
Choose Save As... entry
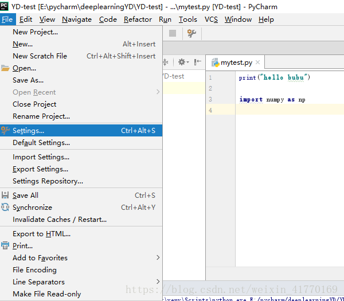coord(81,80)
